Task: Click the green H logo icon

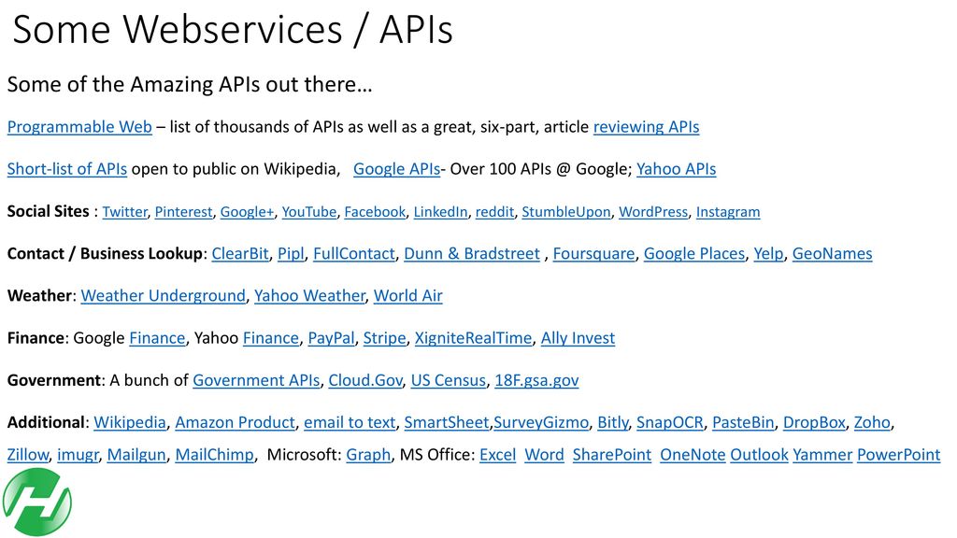Action: pos(37,502)
